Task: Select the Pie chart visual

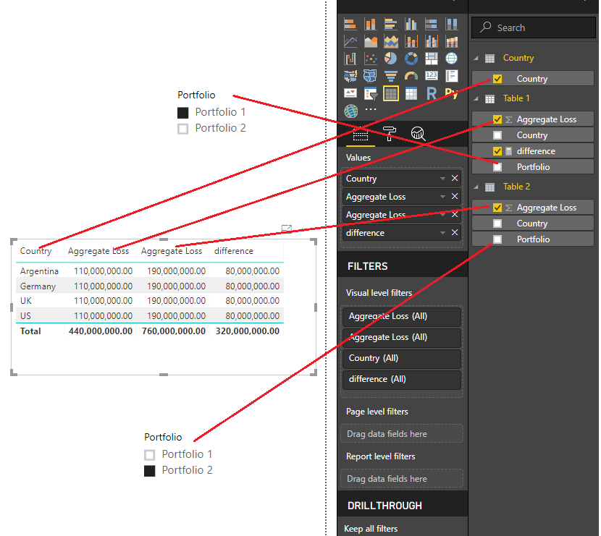Action: coord(390,59)
